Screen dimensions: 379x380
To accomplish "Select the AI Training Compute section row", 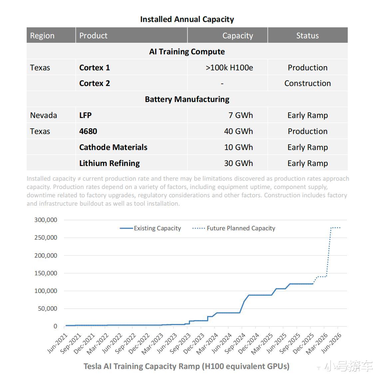I will 187,52.
